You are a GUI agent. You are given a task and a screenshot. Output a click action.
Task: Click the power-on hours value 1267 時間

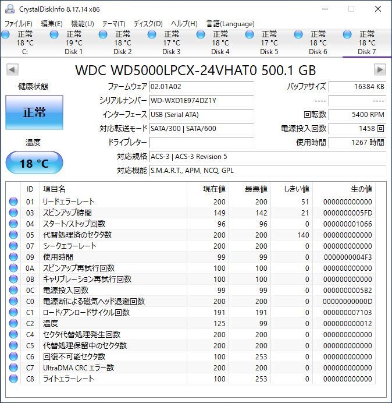[x=357, y=142]
